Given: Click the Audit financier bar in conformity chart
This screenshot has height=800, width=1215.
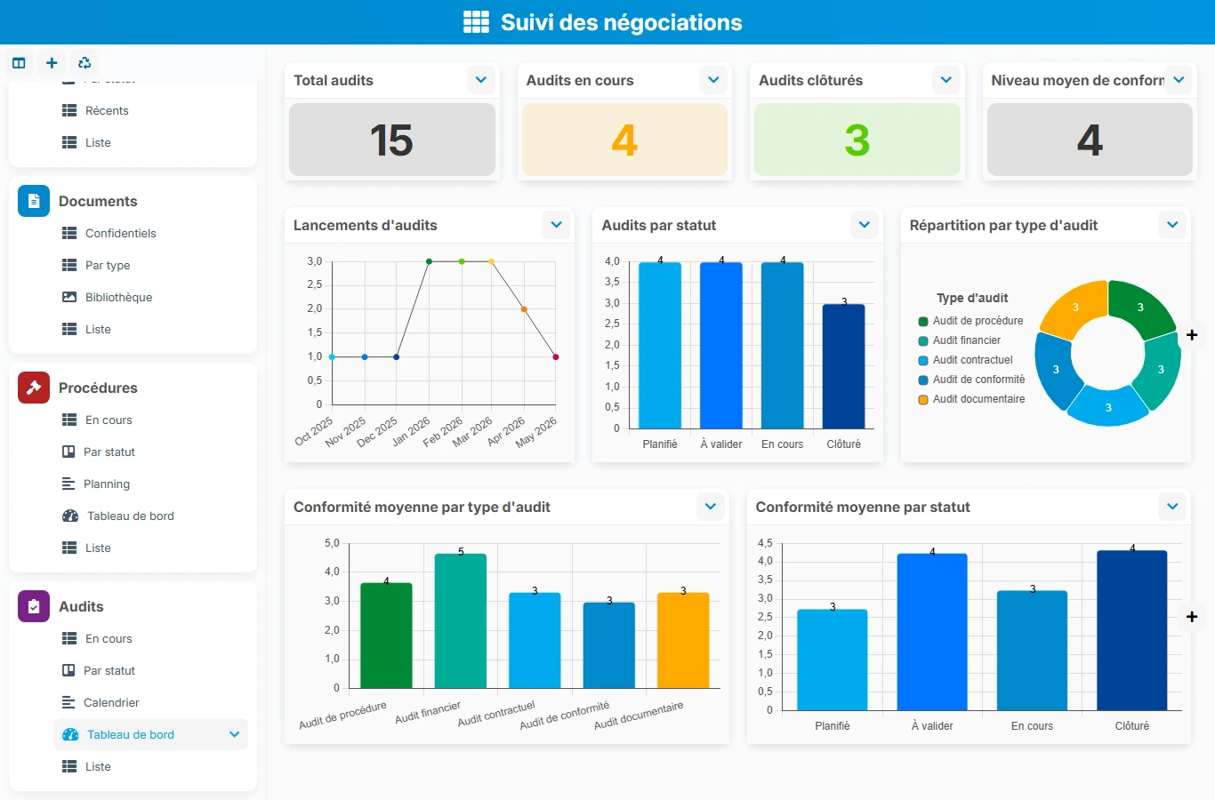Looking at the screenshot, I should (x=461, y=620).
